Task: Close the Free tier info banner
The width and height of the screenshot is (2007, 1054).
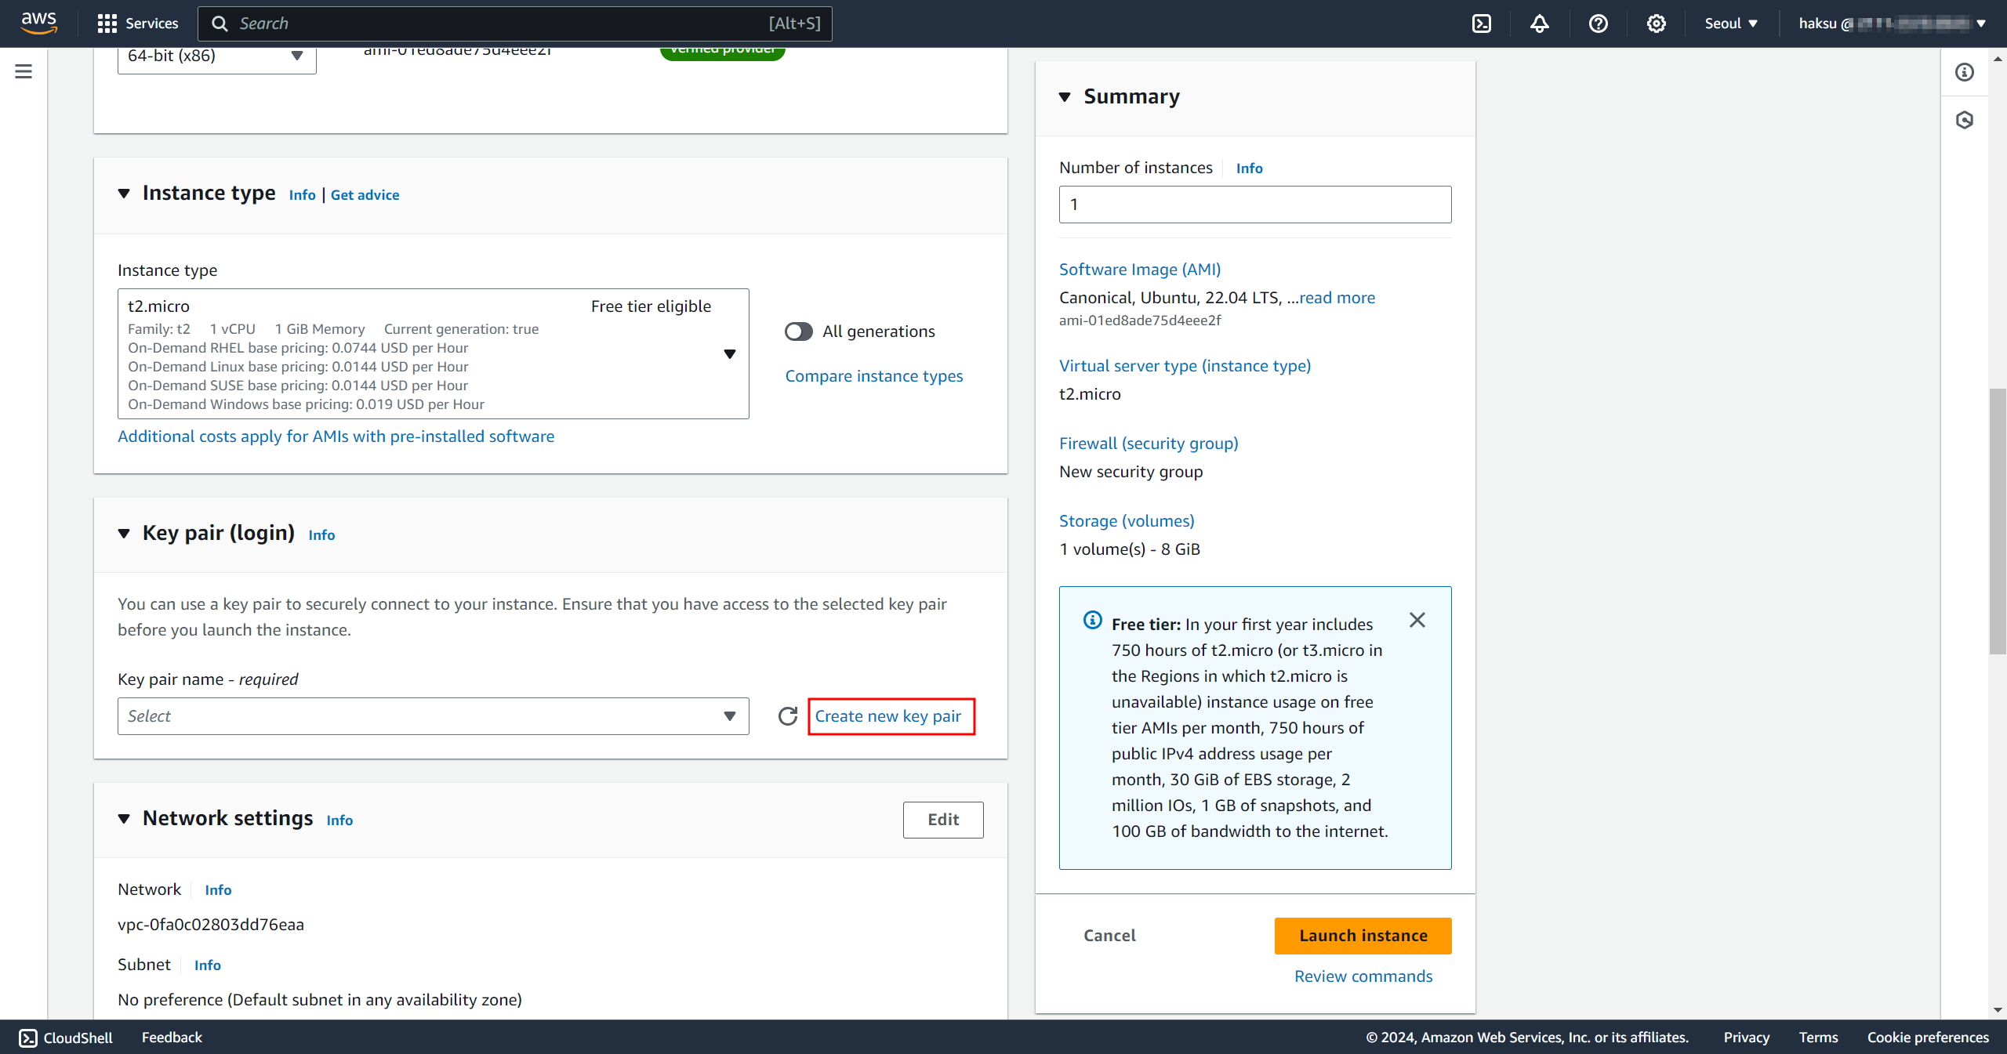Action: click(x=1417, y=621)
